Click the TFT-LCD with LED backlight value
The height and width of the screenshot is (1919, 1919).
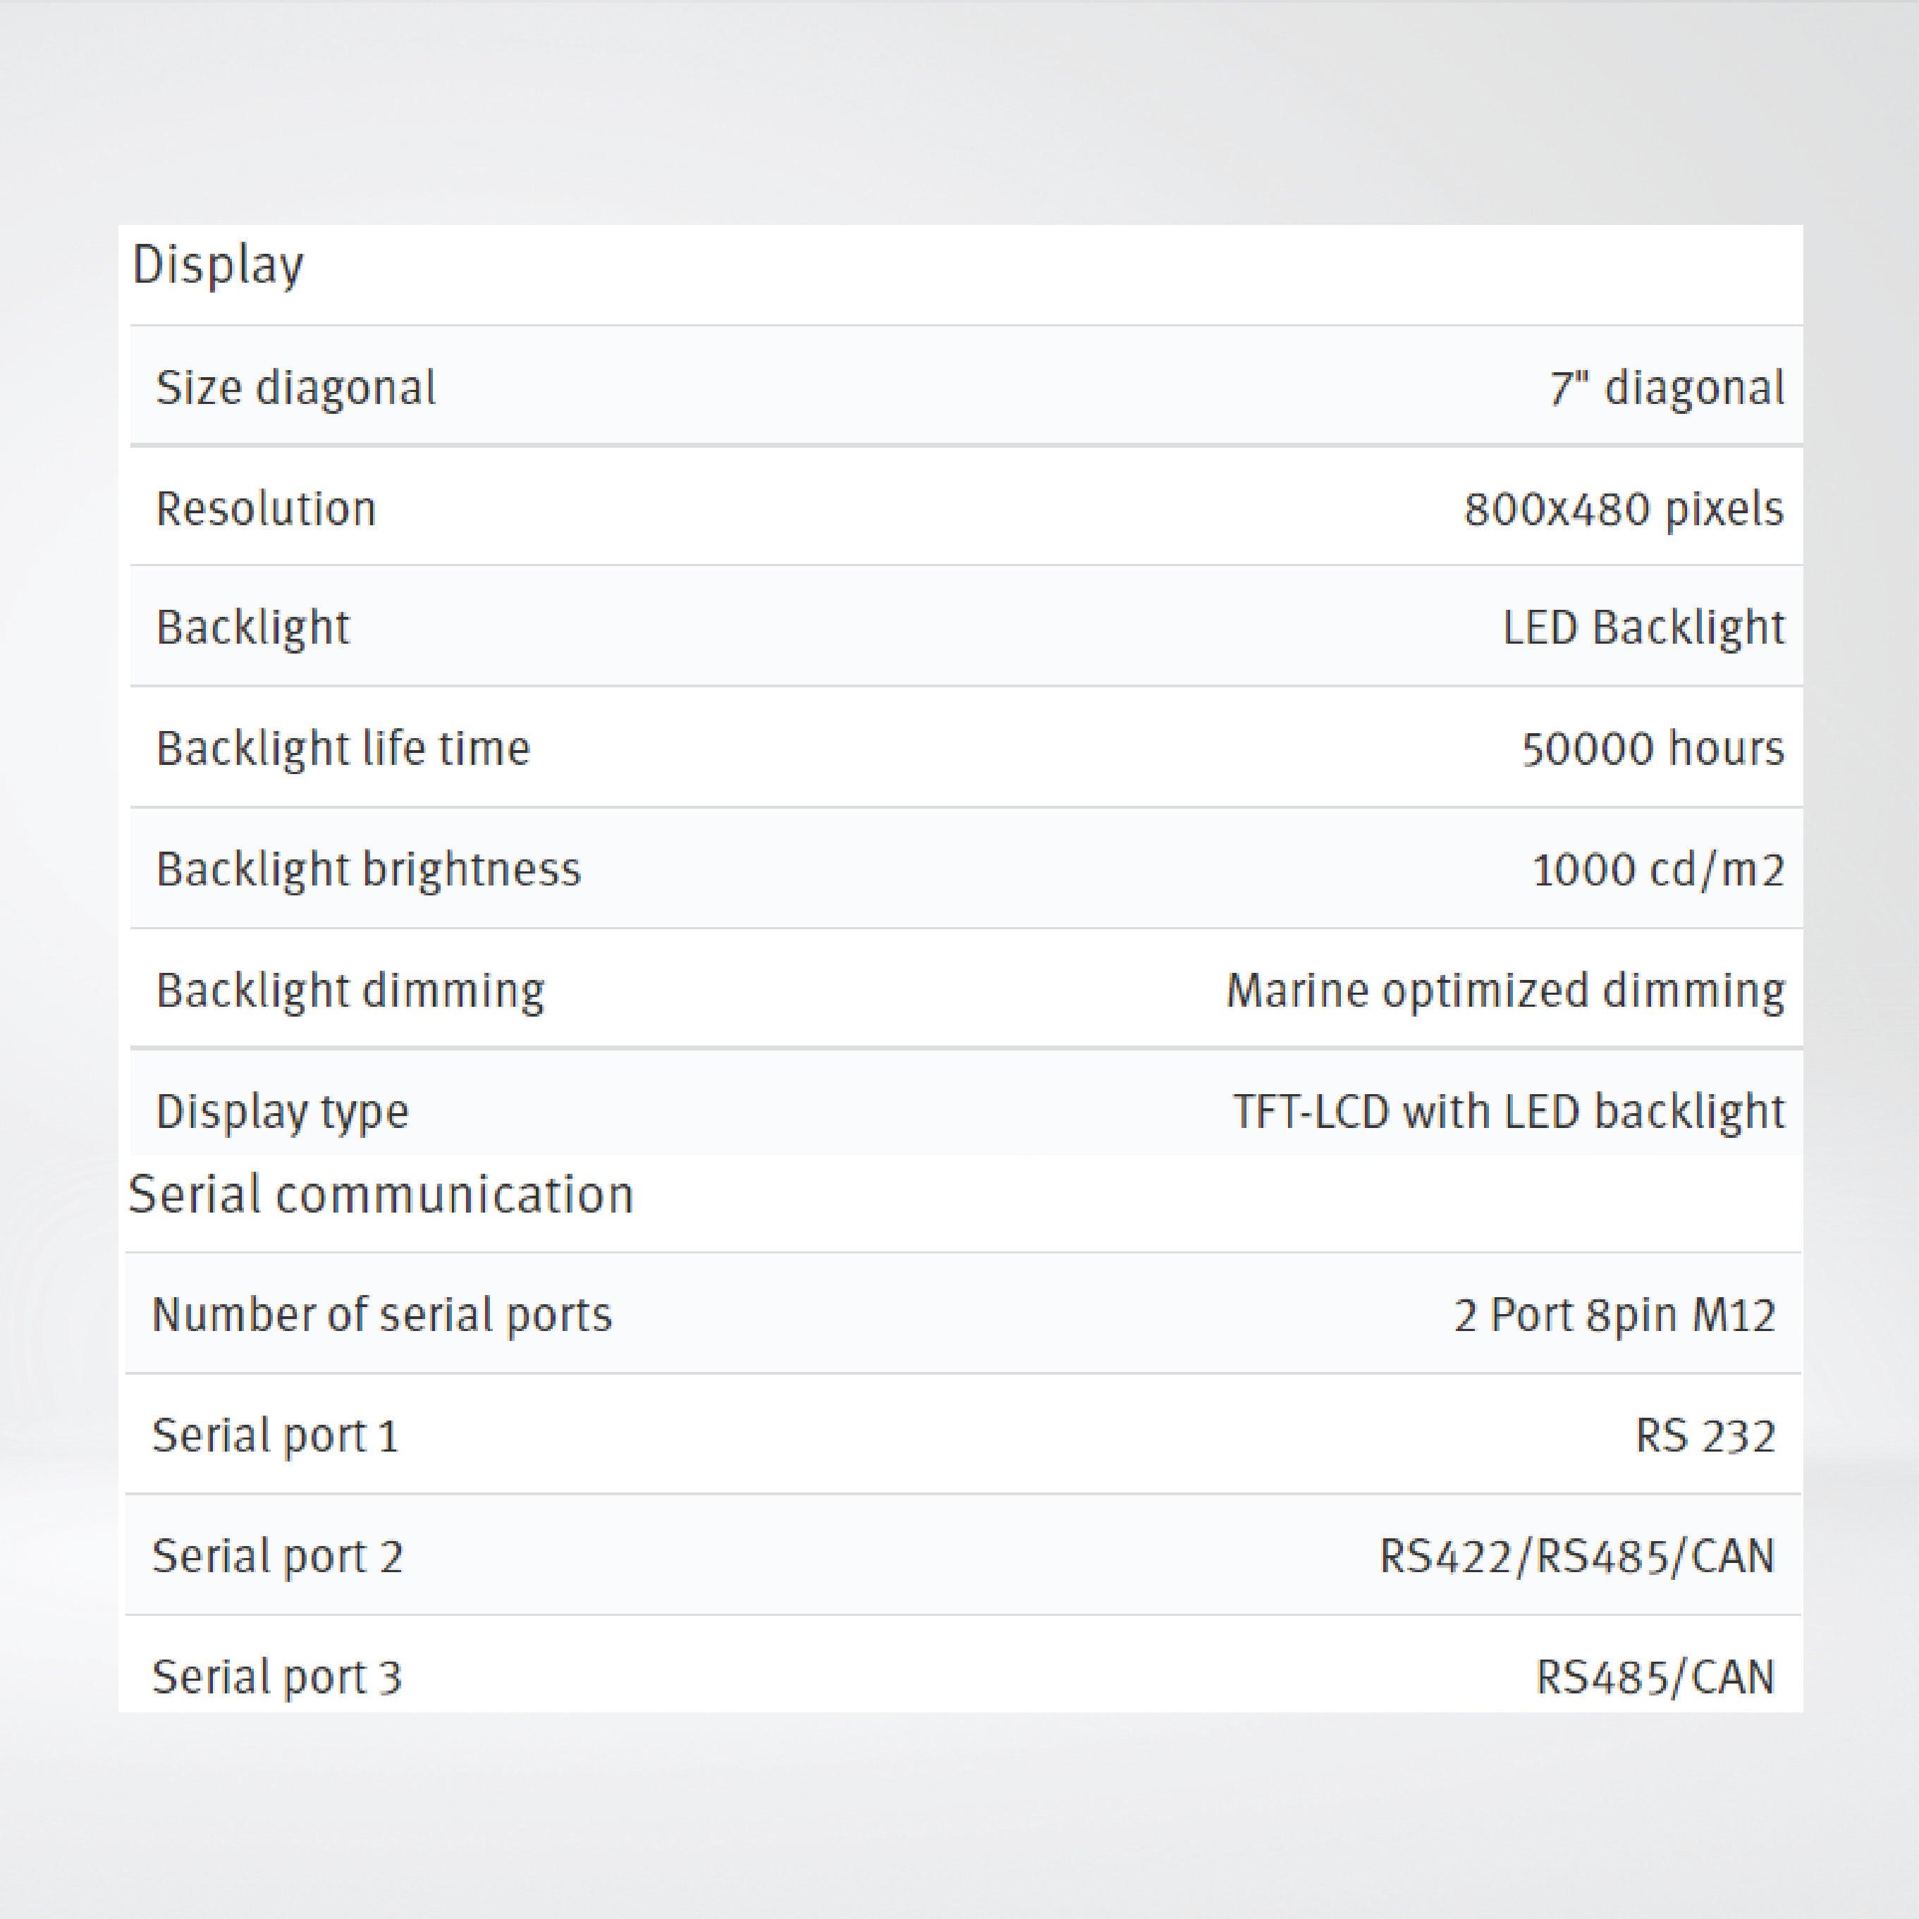[1508, 1112]
